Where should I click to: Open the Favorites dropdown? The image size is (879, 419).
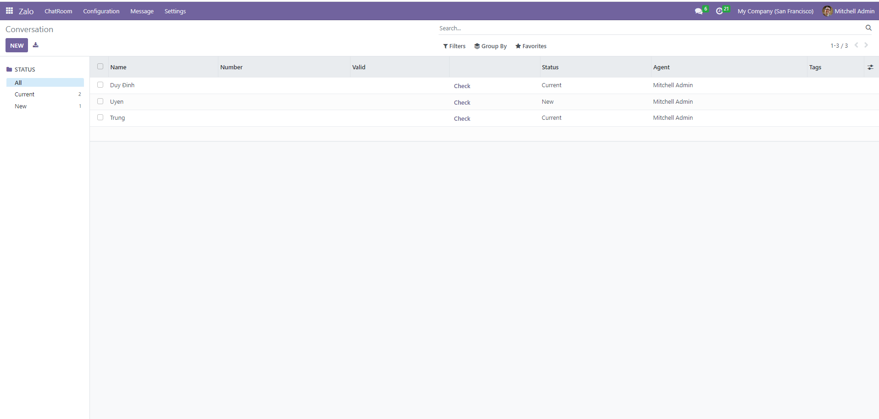tap(531, 46)
